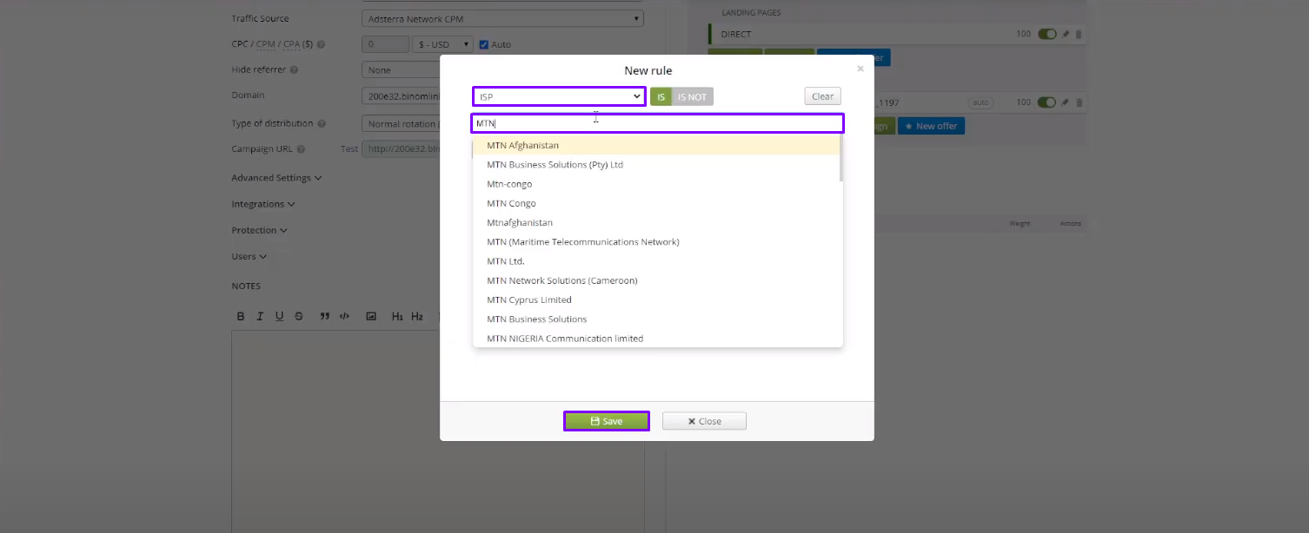Select MTN Congo from the list
Viewport: 1309px width, 533px height.
[x=656, y=203]
